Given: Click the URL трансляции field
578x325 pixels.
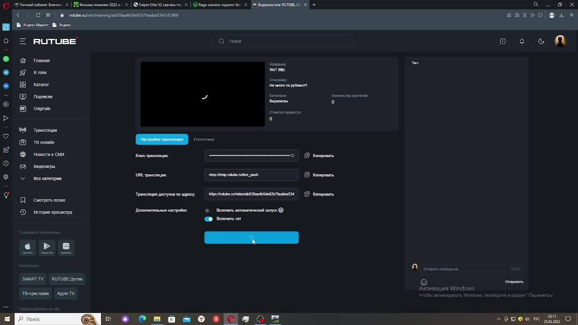Looking at the screenshot, I should [x=252, y=175].
